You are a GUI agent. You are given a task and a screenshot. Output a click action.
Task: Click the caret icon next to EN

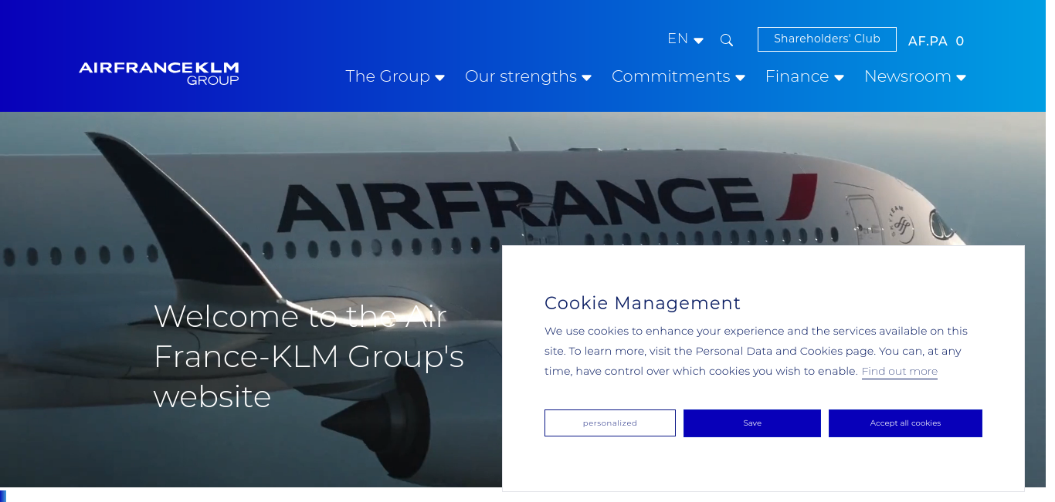coord(699,41)
